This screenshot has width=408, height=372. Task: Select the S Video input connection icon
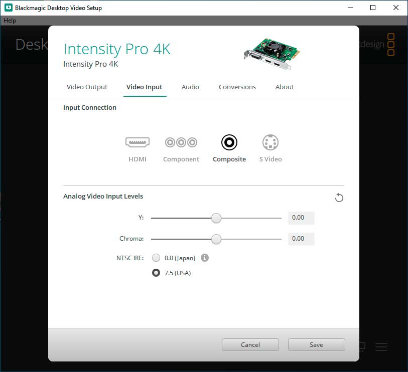(270, 142)
